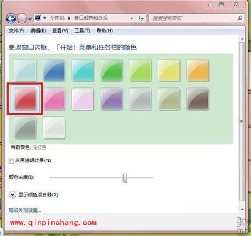Click the scrollbar down arrow
This screenshot has height=236, width=251.
point(242,209)
